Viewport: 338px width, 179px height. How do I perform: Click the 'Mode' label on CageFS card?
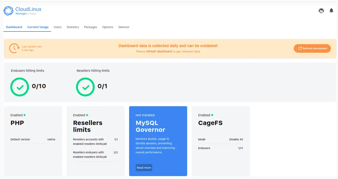pos(202,139)
